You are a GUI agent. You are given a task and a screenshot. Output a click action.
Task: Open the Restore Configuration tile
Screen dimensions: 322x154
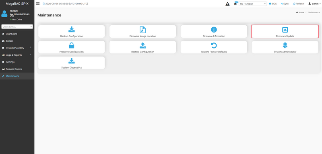(x=142, y=47)
